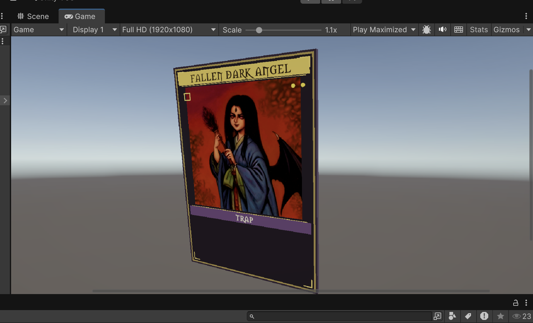The width and height of the screenshot is (533, 323).
Task: Toggle the Mute Audio speaker icon
Action: pyautogui.click(x=443, y=30)
